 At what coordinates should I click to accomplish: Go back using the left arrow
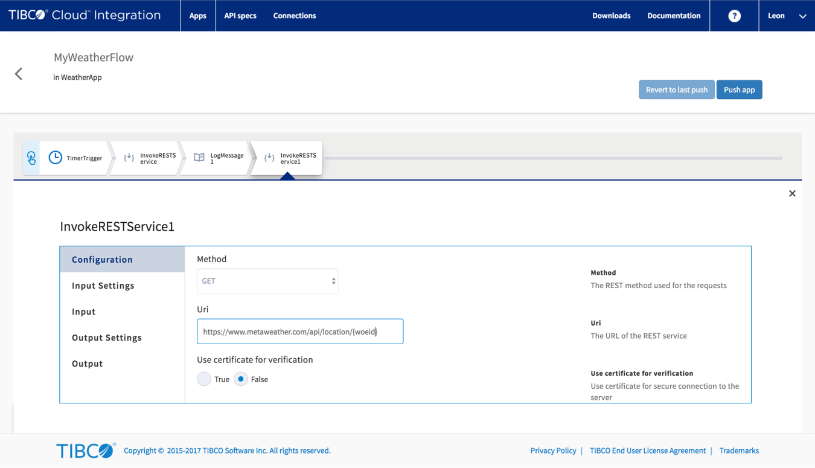tap(19, 74)
